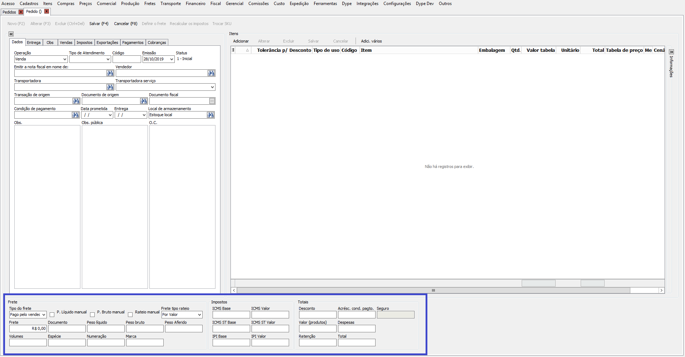Collapse the left panel with double-arrow icon
This screenshot has height=357, width=685.
(11, 34)
